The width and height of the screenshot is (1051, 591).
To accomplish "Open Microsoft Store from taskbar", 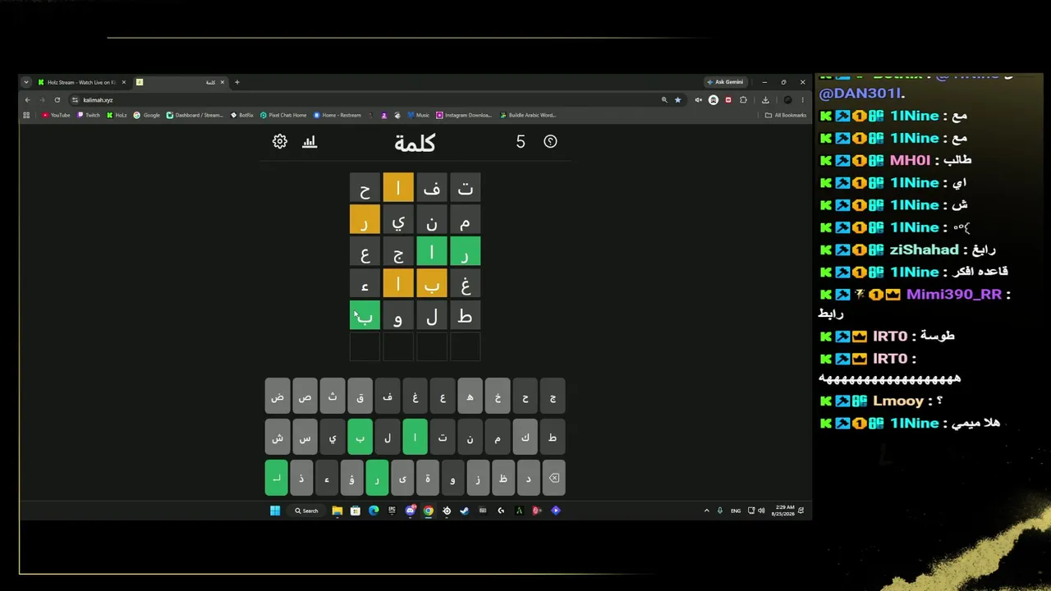I will tap(355, 511).
